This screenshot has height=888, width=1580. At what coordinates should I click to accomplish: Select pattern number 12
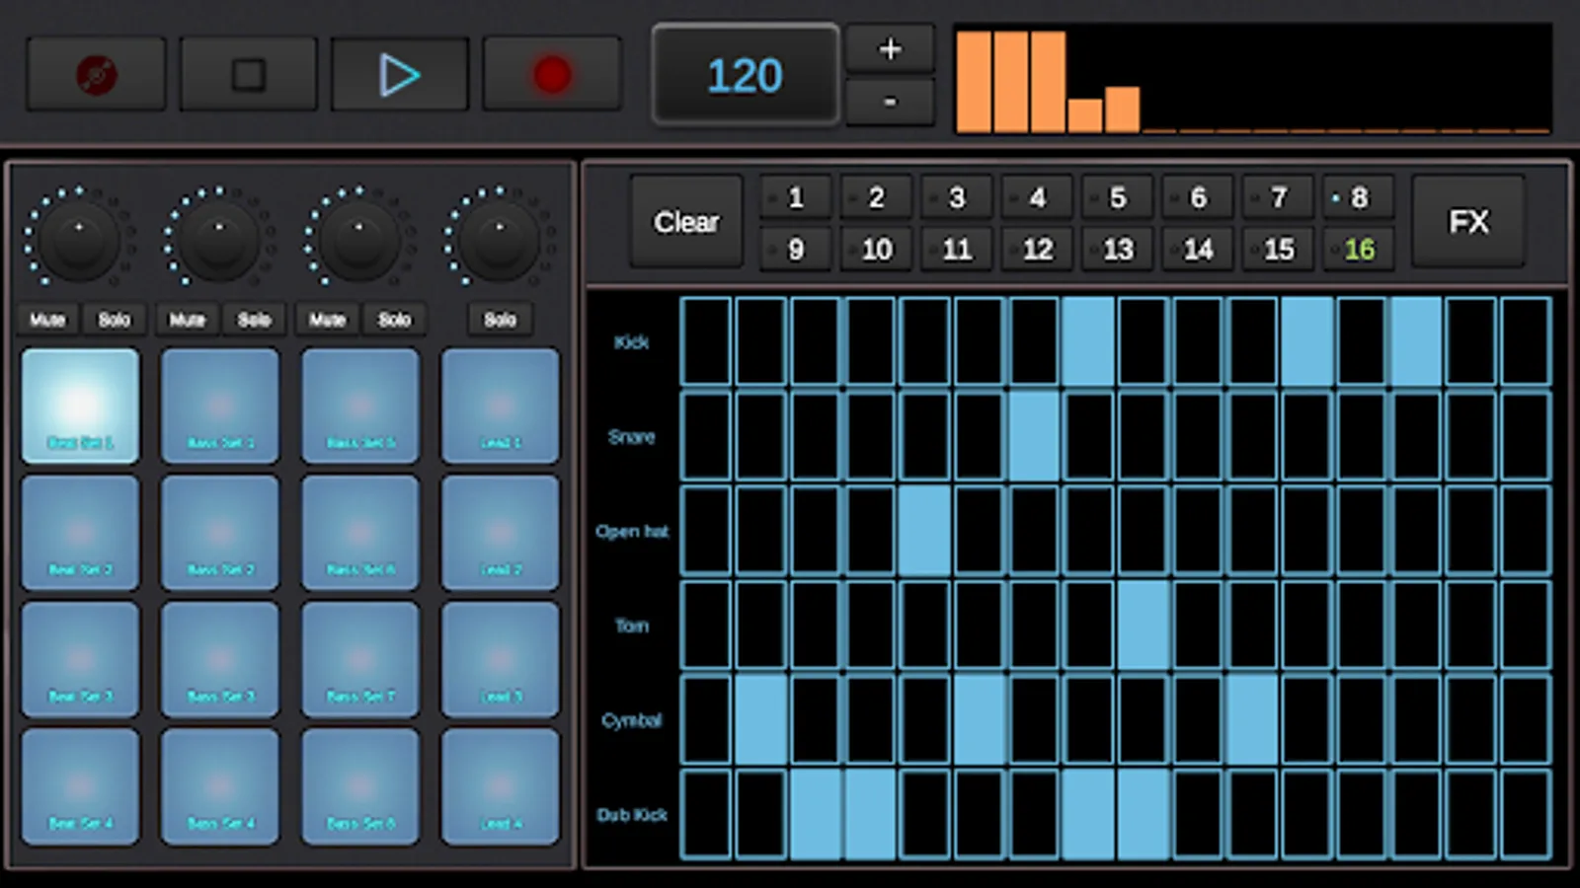tap(1036, 249)
